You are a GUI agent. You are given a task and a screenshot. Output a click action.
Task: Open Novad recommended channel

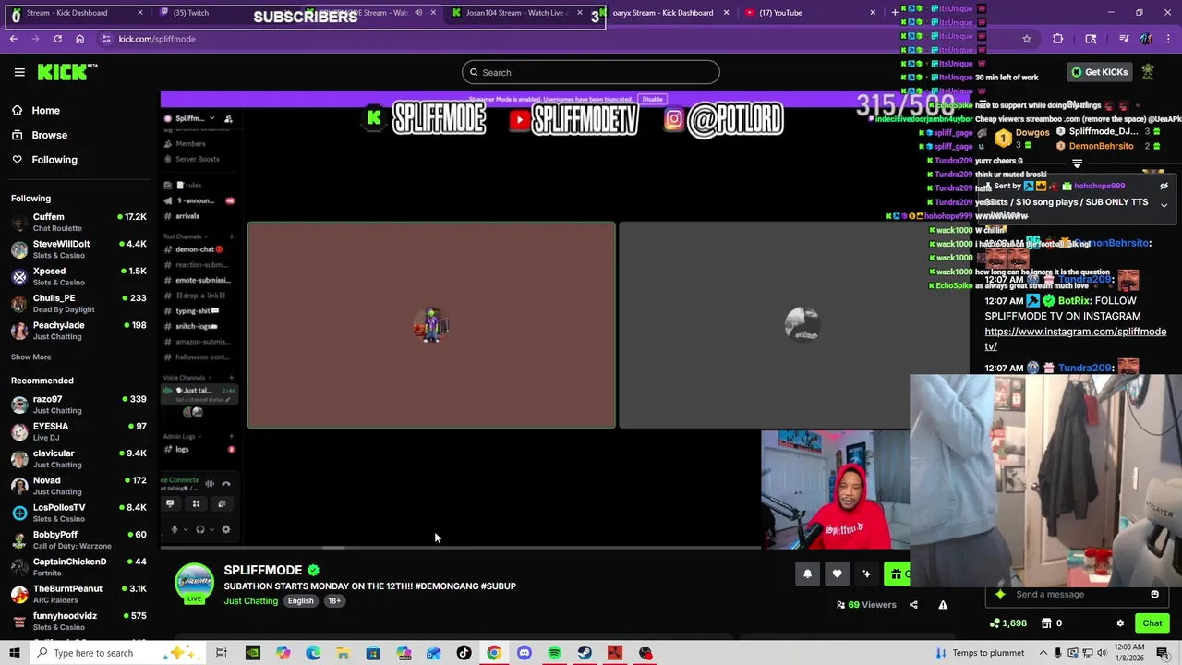(x=78, y=485)
